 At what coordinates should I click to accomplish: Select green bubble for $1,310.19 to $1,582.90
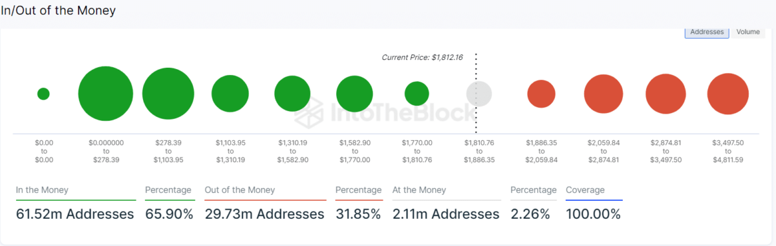pyautogui.click(x=292, y=94)
